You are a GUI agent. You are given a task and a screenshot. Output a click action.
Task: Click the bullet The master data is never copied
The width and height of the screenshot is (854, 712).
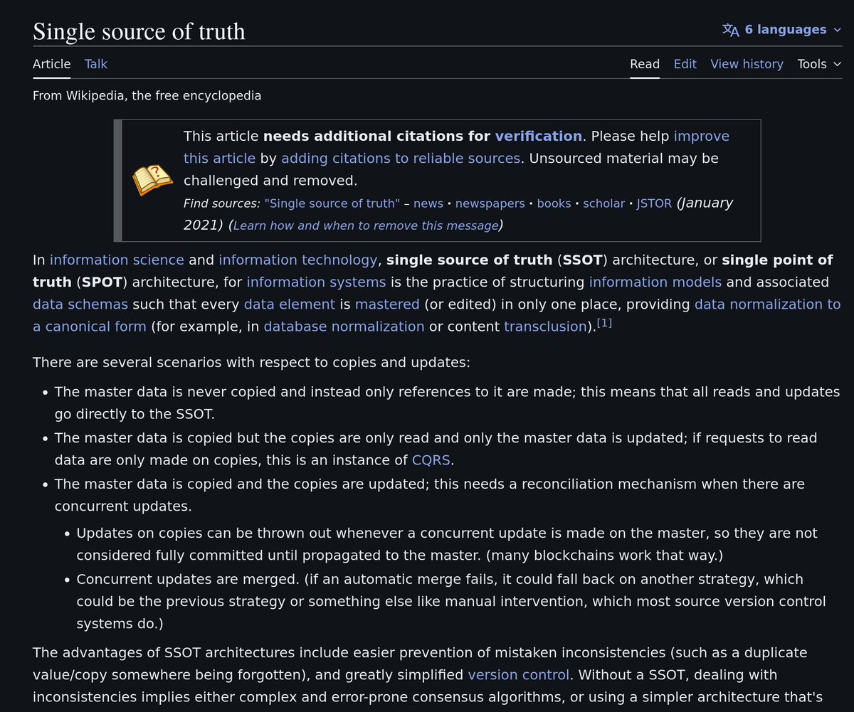point(447,403)
